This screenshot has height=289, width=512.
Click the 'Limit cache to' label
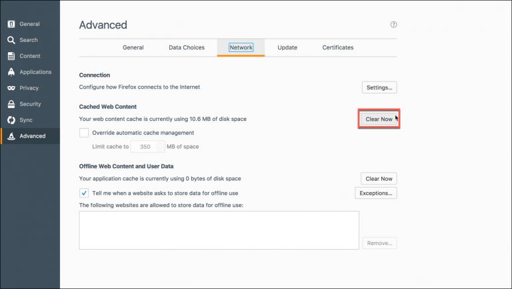(x=111, y=146)
